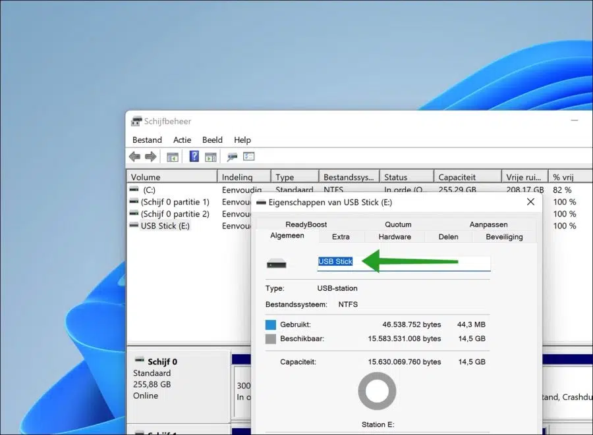Switch to the ReadyBoost tab

click(x=306, y=224)
